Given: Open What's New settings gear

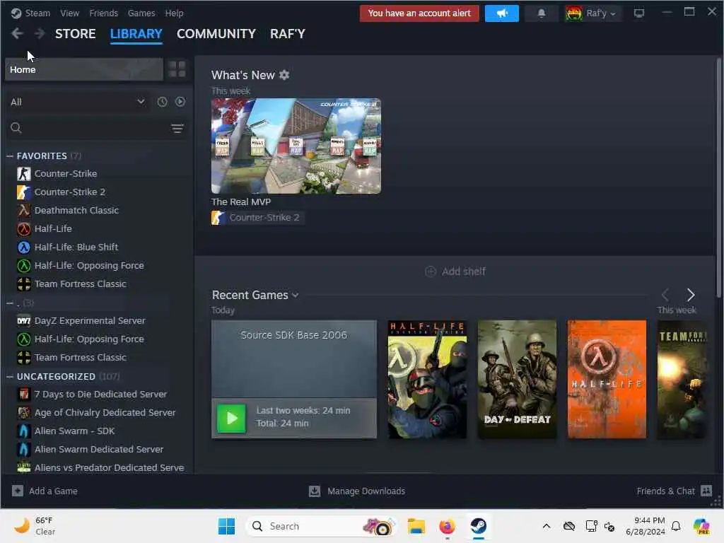Looking at the screenshot, I should tap(284, 75).
